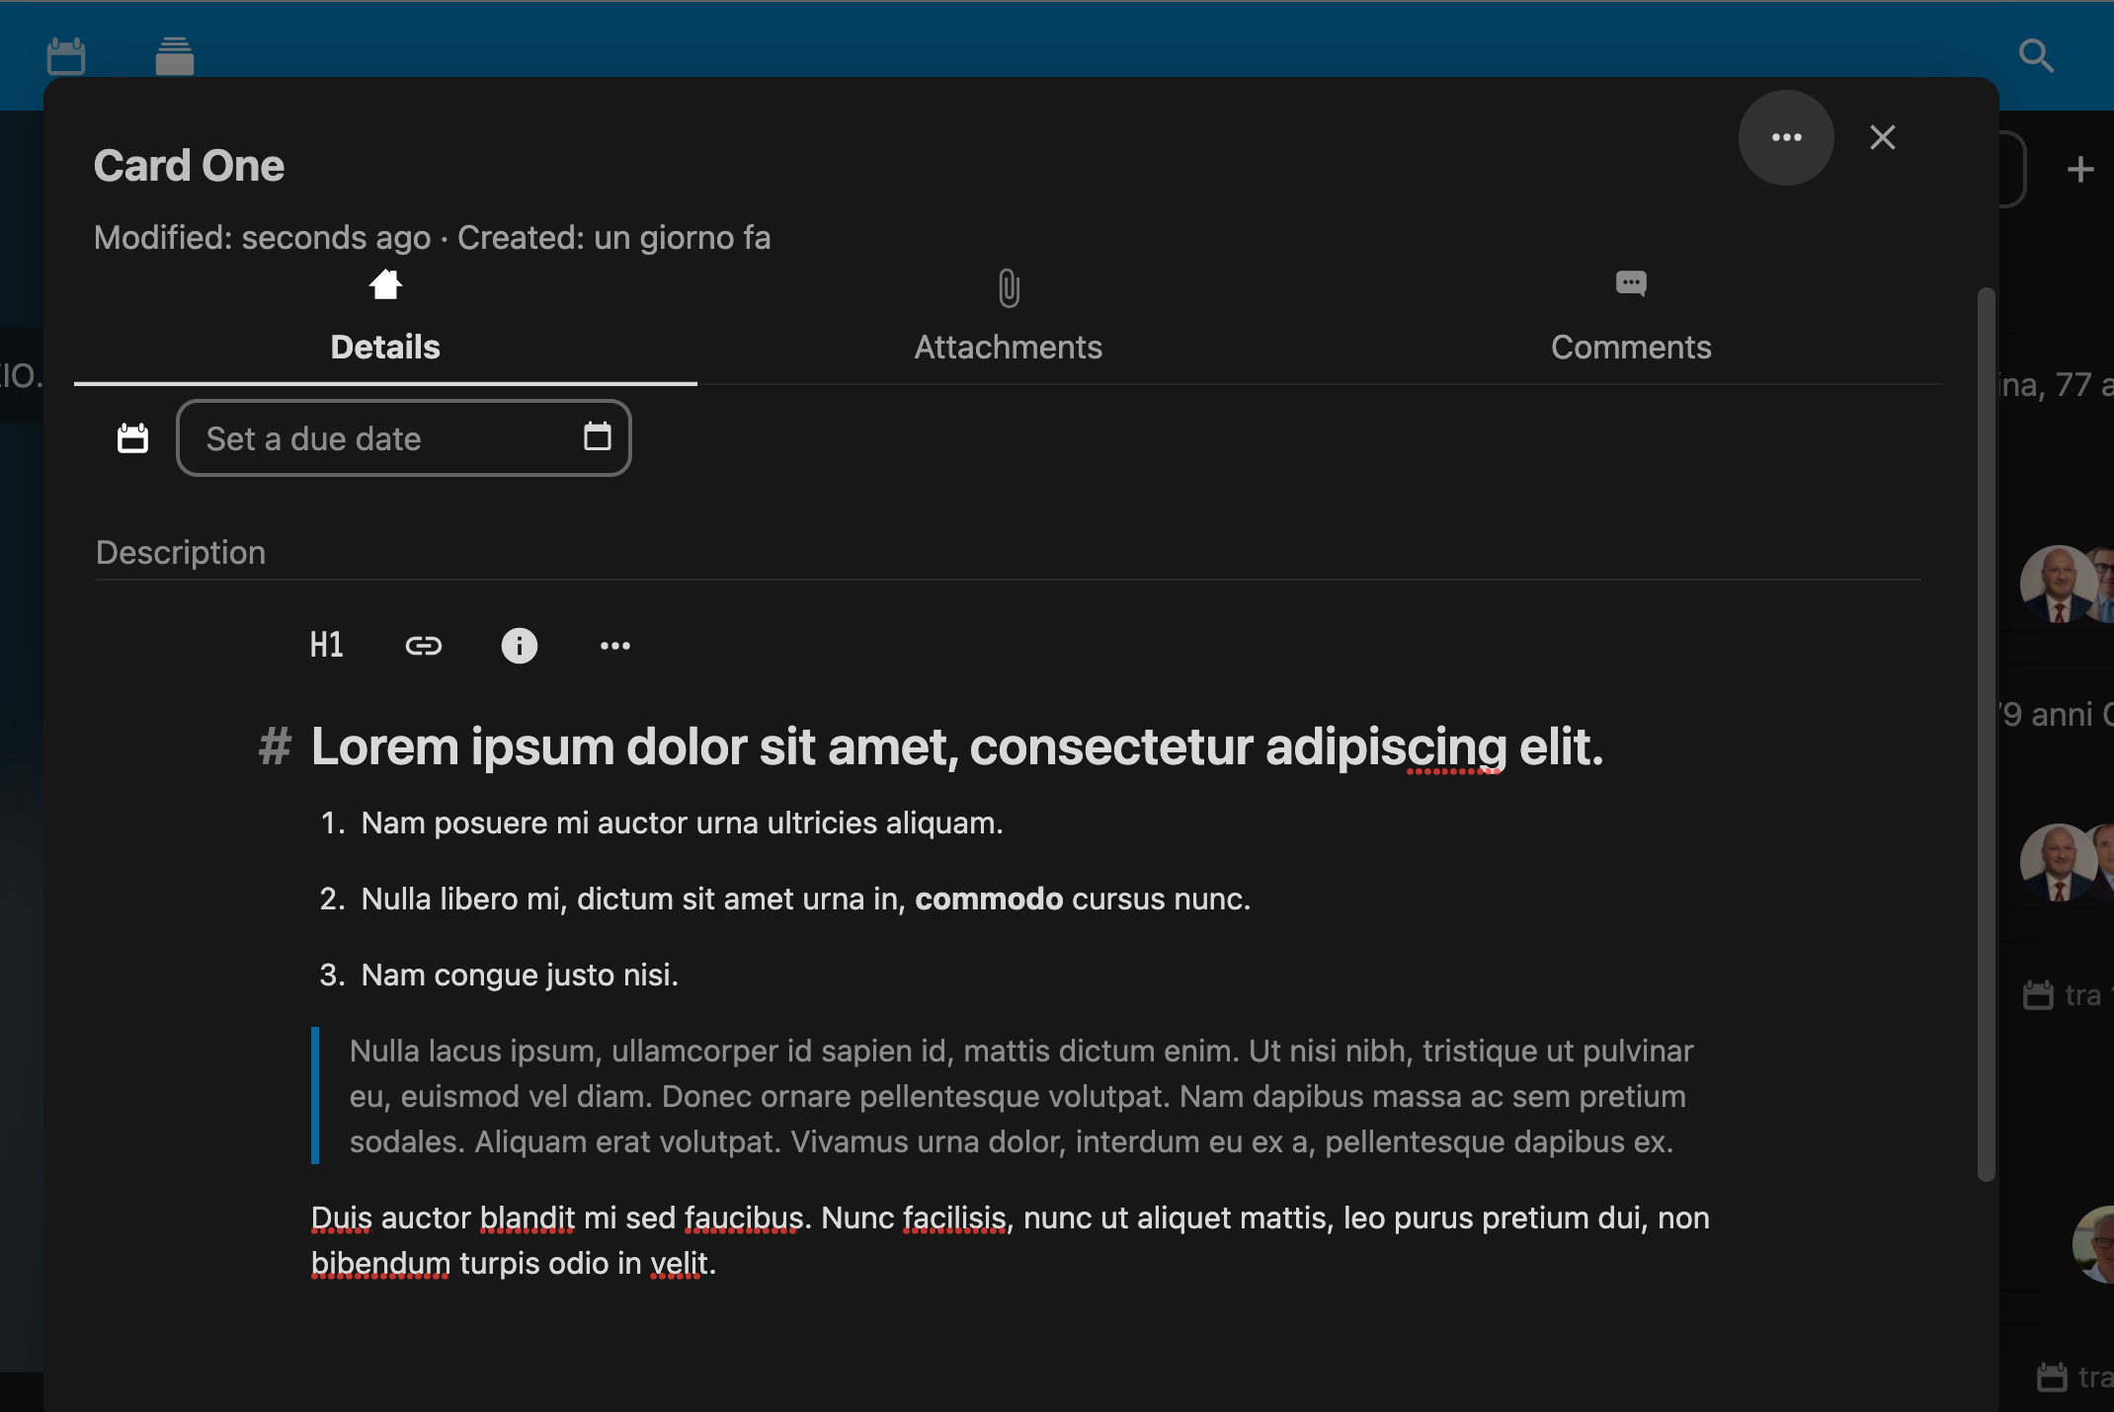The width and height of the screenshot is (2114, 1412).
Task: Select the Details tab
Action: pyautogui.click(x=384, y=347)
